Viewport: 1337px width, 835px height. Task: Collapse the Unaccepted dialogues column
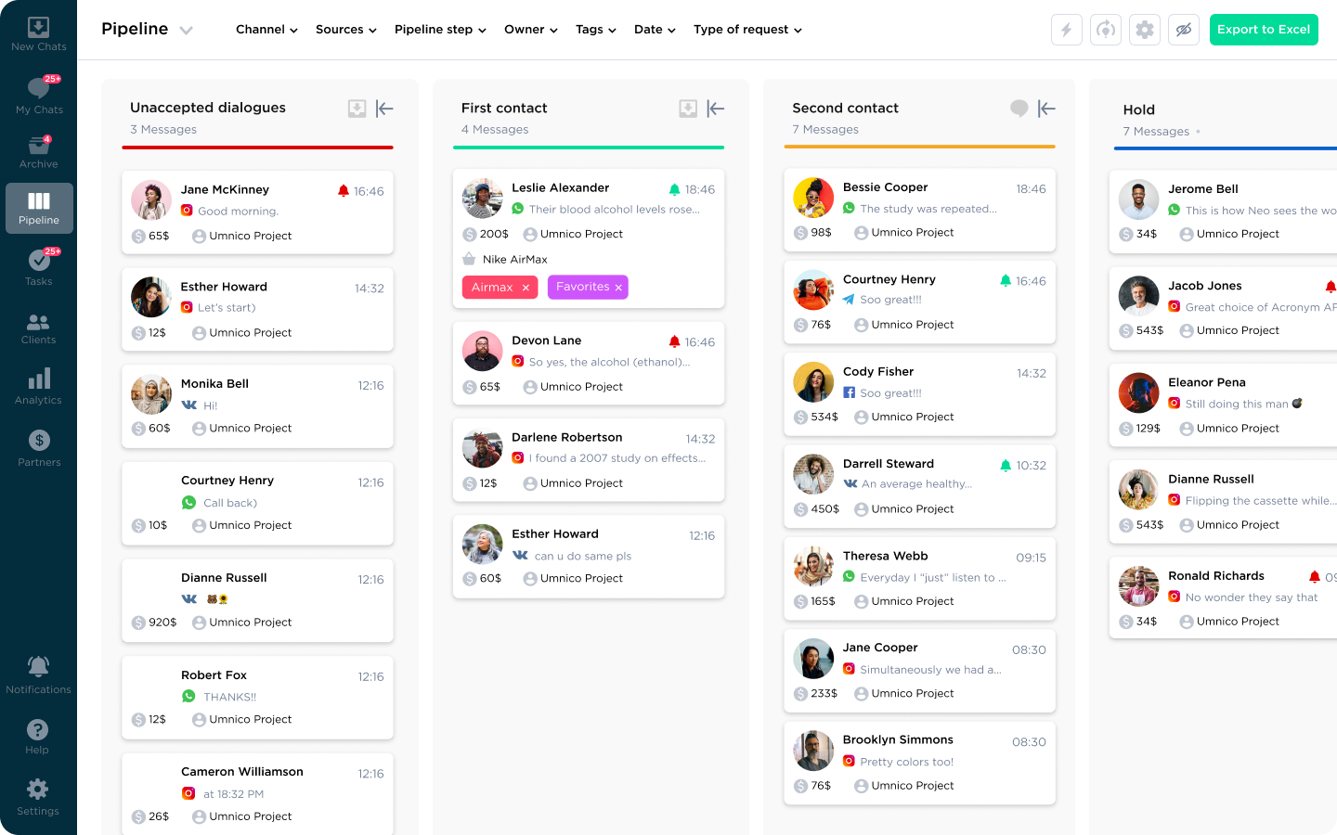384,109
